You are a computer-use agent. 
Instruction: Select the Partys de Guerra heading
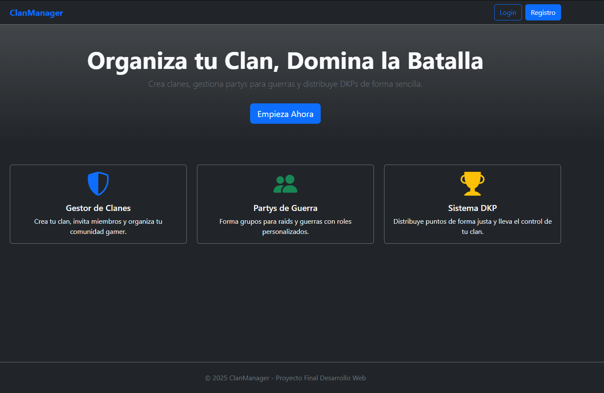(285, 208)
